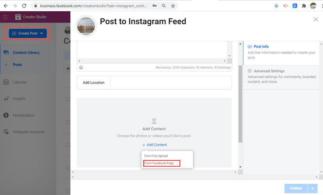Choose From File Upload option
The height and width of the screenshot is (195, 323).
pyautogui.click(x=156, y=156)
